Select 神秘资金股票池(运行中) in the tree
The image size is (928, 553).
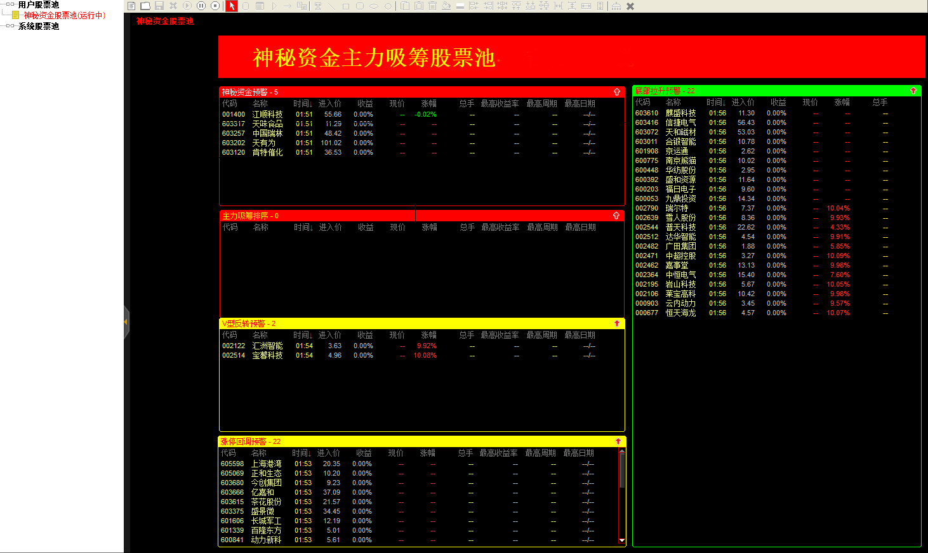point(64,15)
